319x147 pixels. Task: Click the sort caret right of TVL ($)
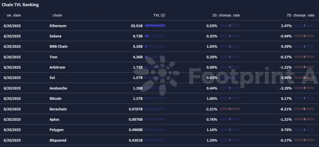click(173, 15)
